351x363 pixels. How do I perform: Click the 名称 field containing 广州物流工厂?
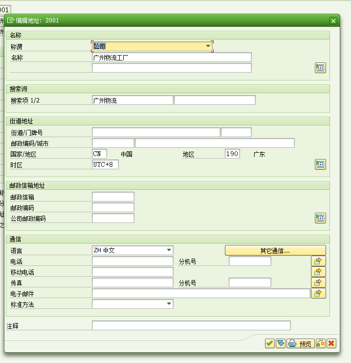[x=171, y=57]
